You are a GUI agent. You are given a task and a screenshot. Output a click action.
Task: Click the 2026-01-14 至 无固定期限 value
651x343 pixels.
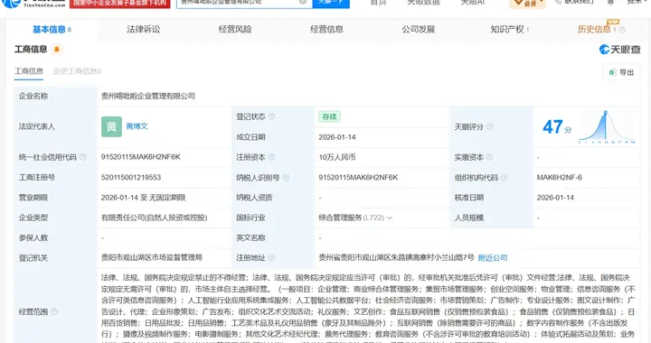coord(143,198)
